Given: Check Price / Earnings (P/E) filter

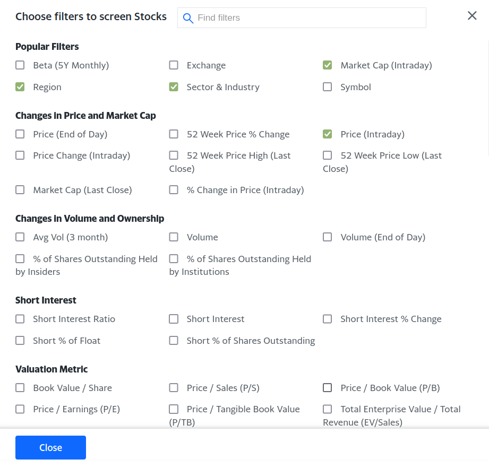Looking at the screenshot, I should pos(20,409).
